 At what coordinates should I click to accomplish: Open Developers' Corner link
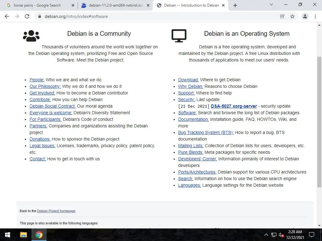(197, 159)
